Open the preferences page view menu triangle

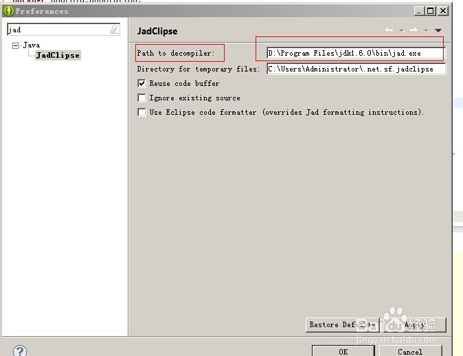[x=438, y=30]
